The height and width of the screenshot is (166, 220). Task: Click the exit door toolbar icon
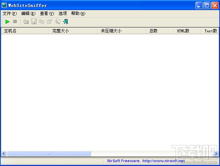click(x=66, y=22)
